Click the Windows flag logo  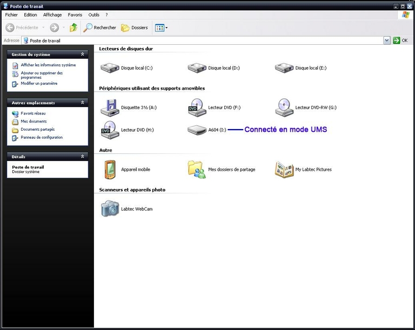(405, 15)
